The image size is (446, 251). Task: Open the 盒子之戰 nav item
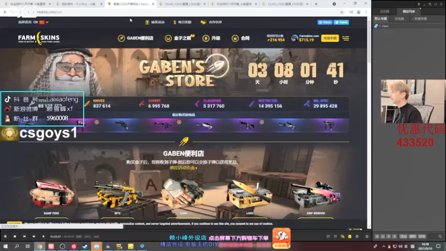tap(179, 38)
